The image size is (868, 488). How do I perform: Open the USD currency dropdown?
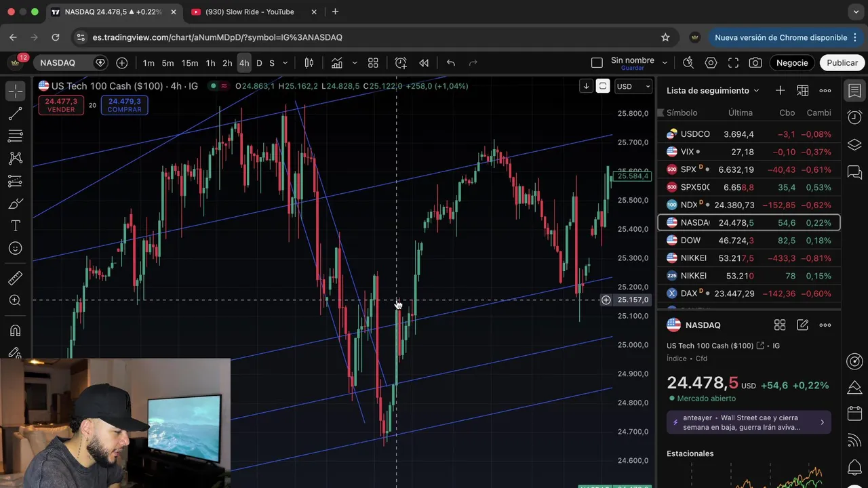(x=633, y=86)
